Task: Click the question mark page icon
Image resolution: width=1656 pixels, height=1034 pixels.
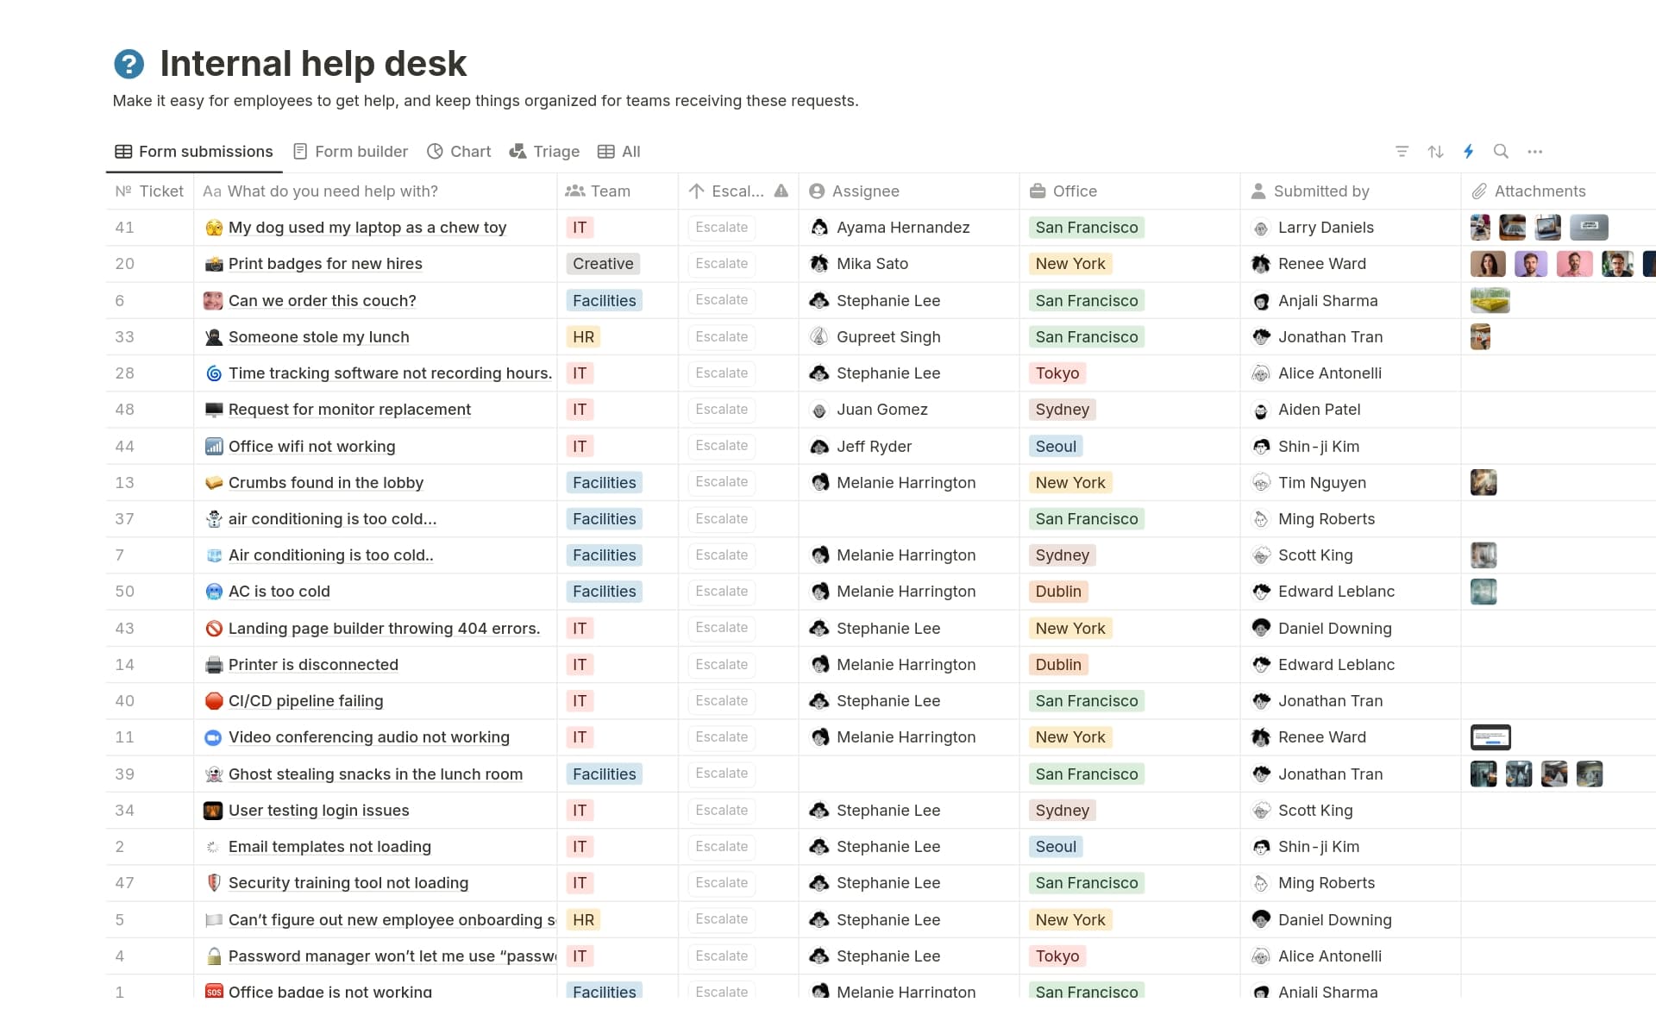Action: coord(129,62)
